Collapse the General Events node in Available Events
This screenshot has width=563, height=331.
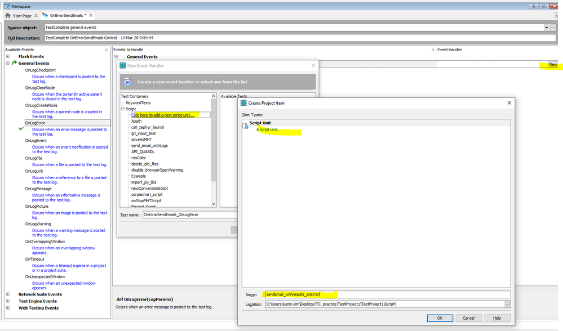click(7, 63)
